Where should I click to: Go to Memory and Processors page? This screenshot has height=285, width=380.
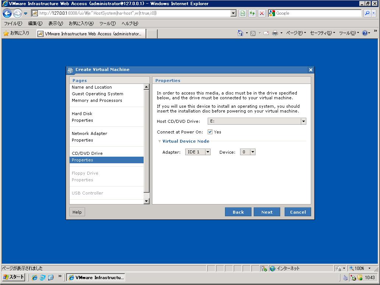(x=97, y=100)
